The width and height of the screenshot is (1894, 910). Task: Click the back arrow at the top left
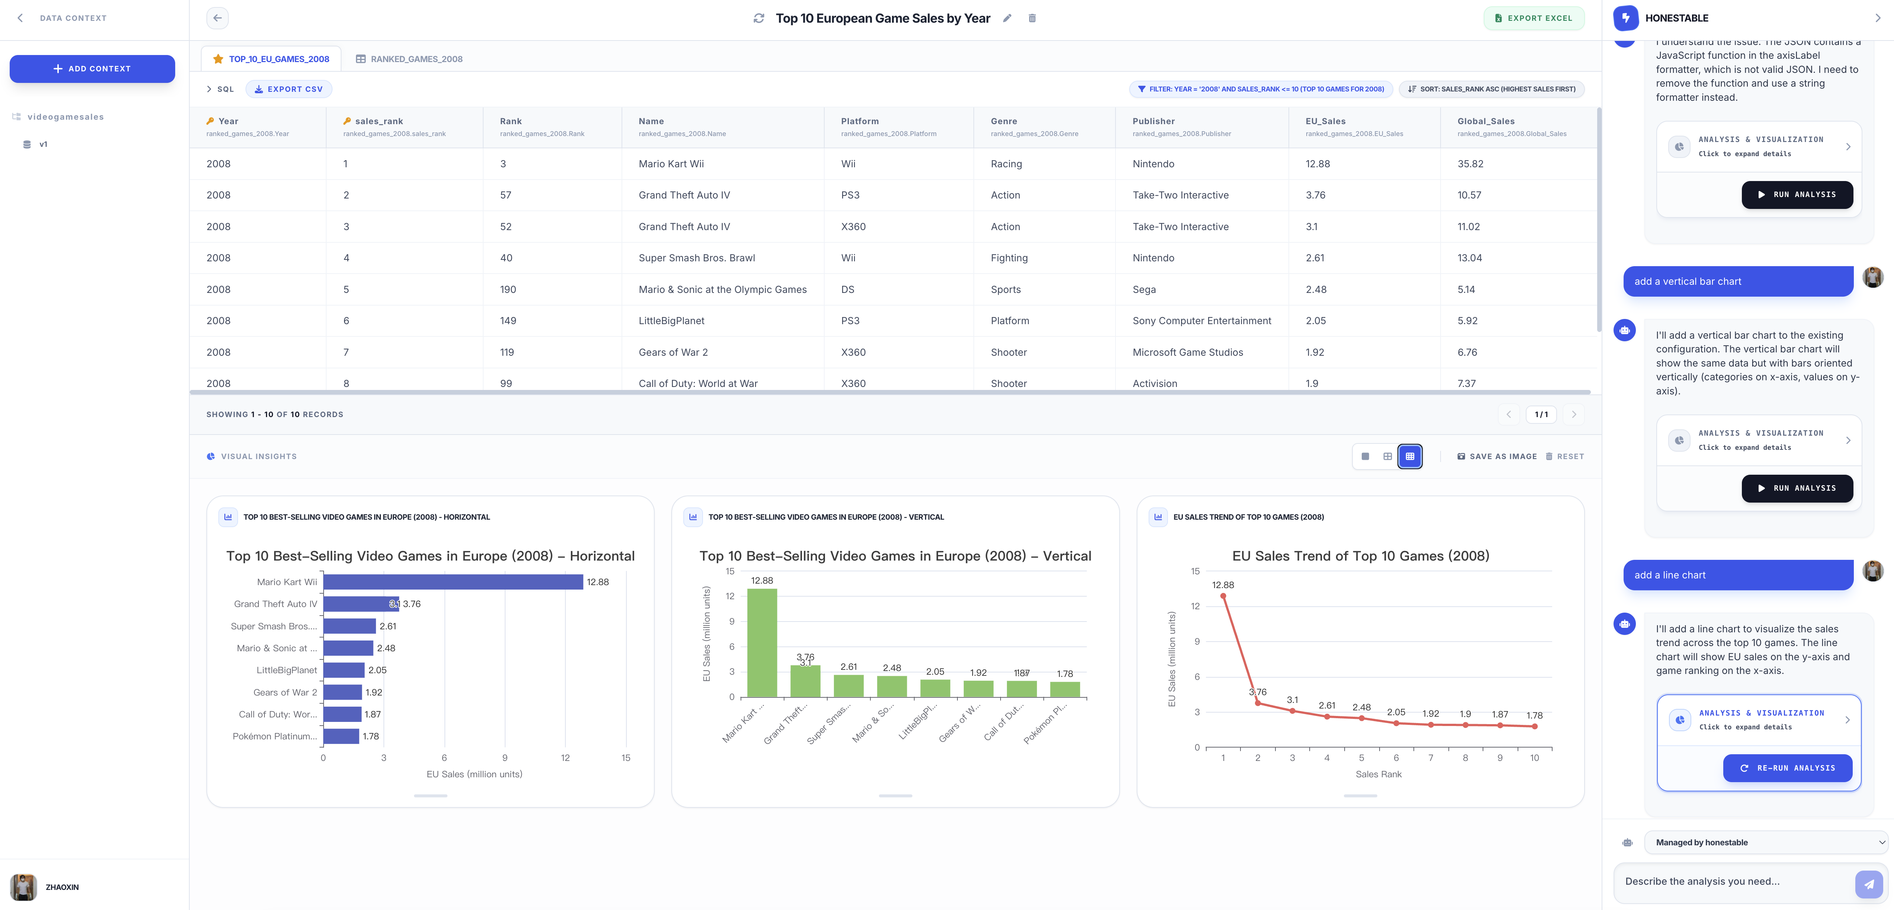pyautogui.click(x=217, y=17)
